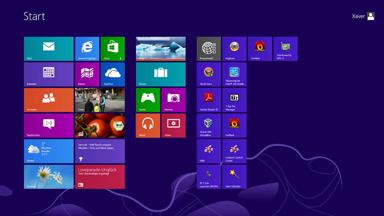
Task: Open the Loveparade-Unglück news tile
Action: (100, 176)
